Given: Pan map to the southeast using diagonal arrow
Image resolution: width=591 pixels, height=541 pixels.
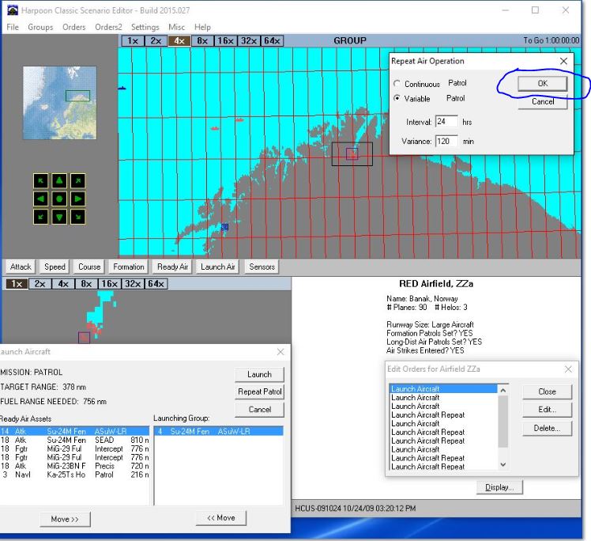Looking at the screenshot, I should click(77, 216).
